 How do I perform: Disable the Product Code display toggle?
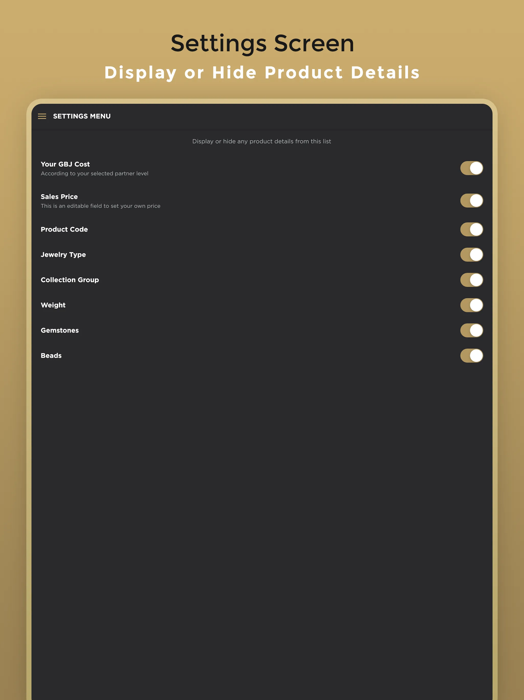[471, 229]
